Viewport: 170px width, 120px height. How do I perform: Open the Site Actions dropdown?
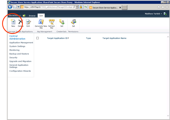(x=15, y=15)
